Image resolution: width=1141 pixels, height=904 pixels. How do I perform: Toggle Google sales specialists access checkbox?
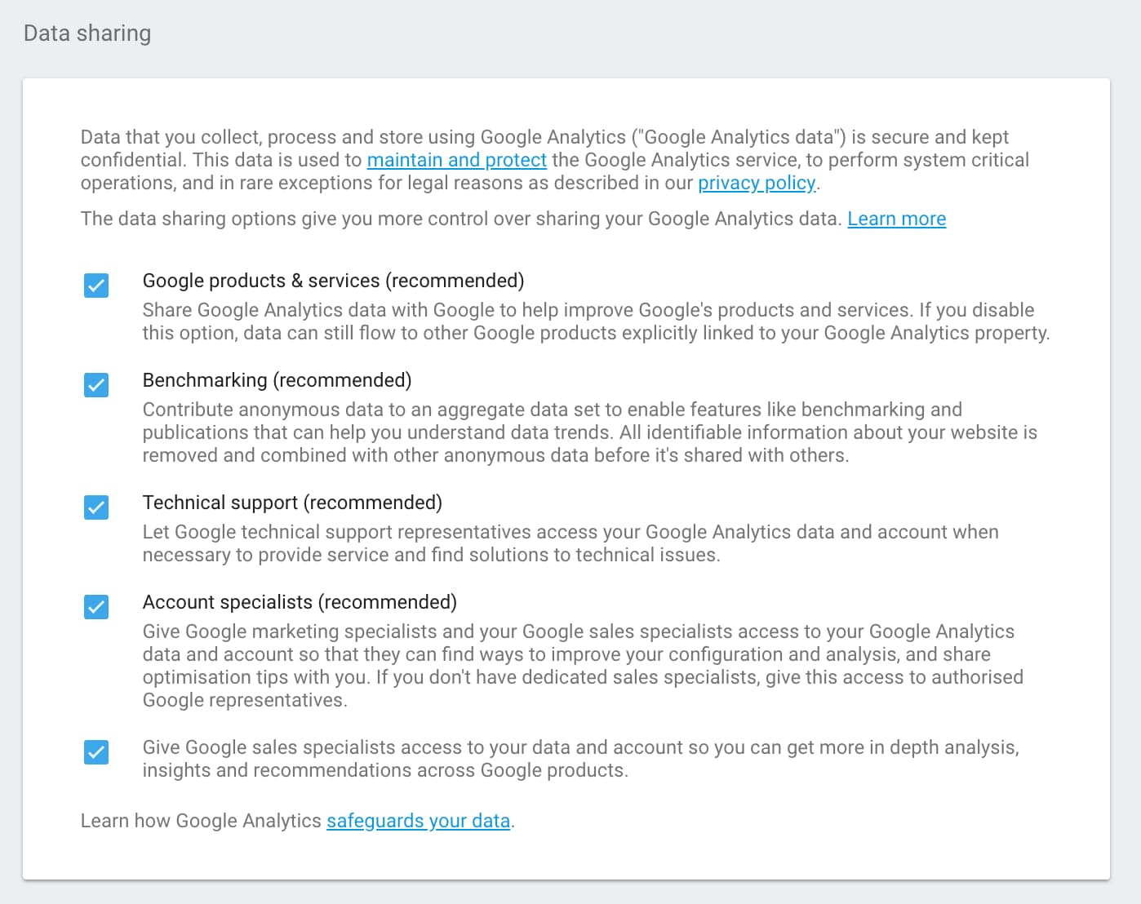[x=96, y=752]
